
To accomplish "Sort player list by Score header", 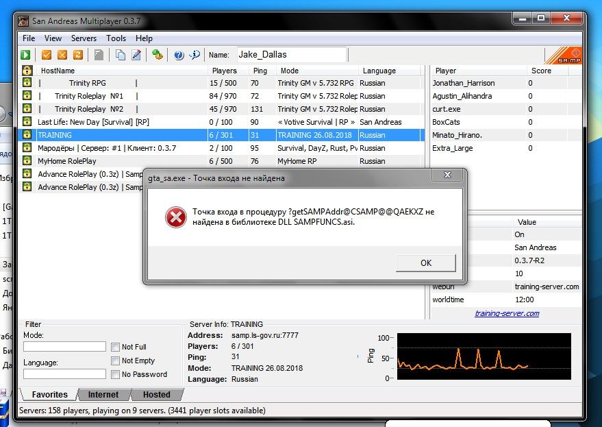I will 547,71.
